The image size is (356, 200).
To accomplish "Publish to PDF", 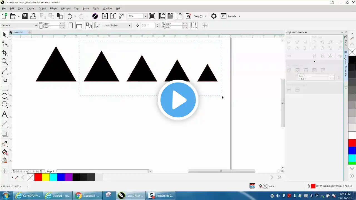I will click(122, 16).
